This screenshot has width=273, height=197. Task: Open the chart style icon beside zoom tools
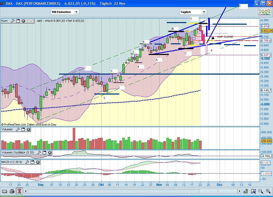click(246, 191)
